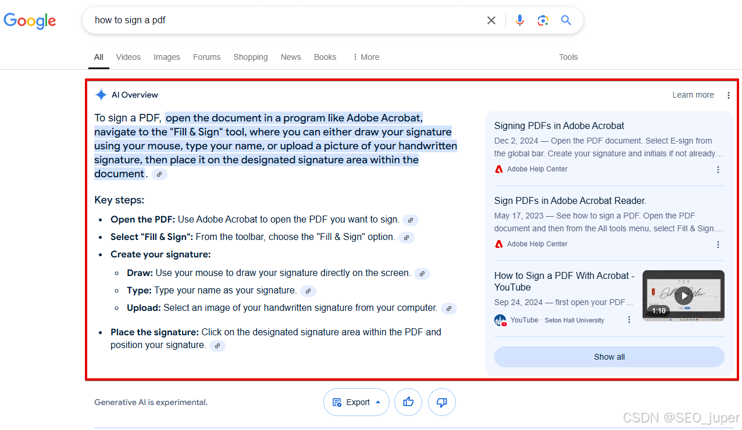This screenshot has height=430, width=742.
Task: Click the 'Generative AI is experimental.' text
Action: (x=151, y=402)
